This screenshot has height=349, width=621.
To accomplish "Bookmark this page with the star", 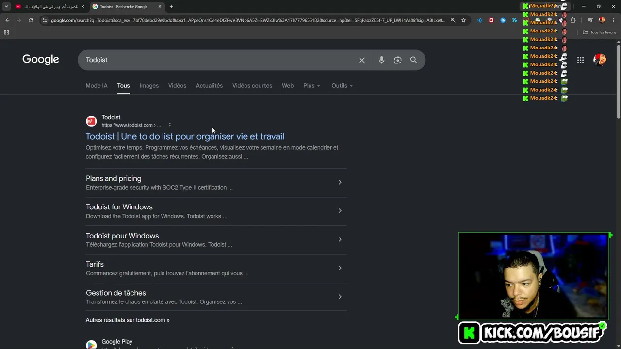I will pos(463,20).
